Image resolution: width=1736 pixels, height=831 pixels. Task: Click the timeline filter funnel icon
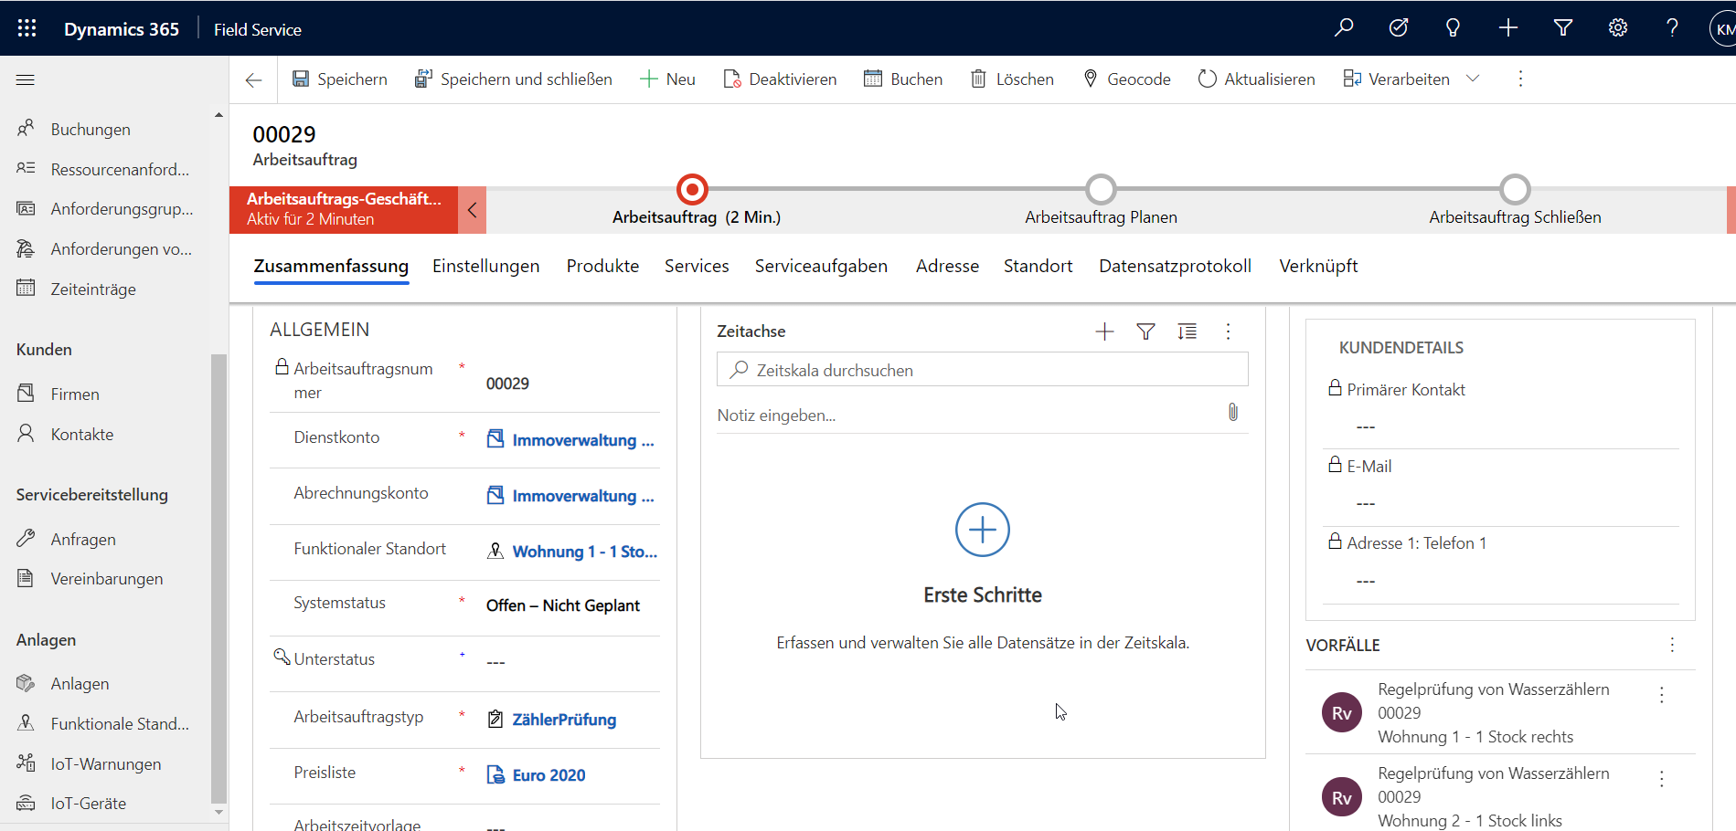click(1145, 331)
